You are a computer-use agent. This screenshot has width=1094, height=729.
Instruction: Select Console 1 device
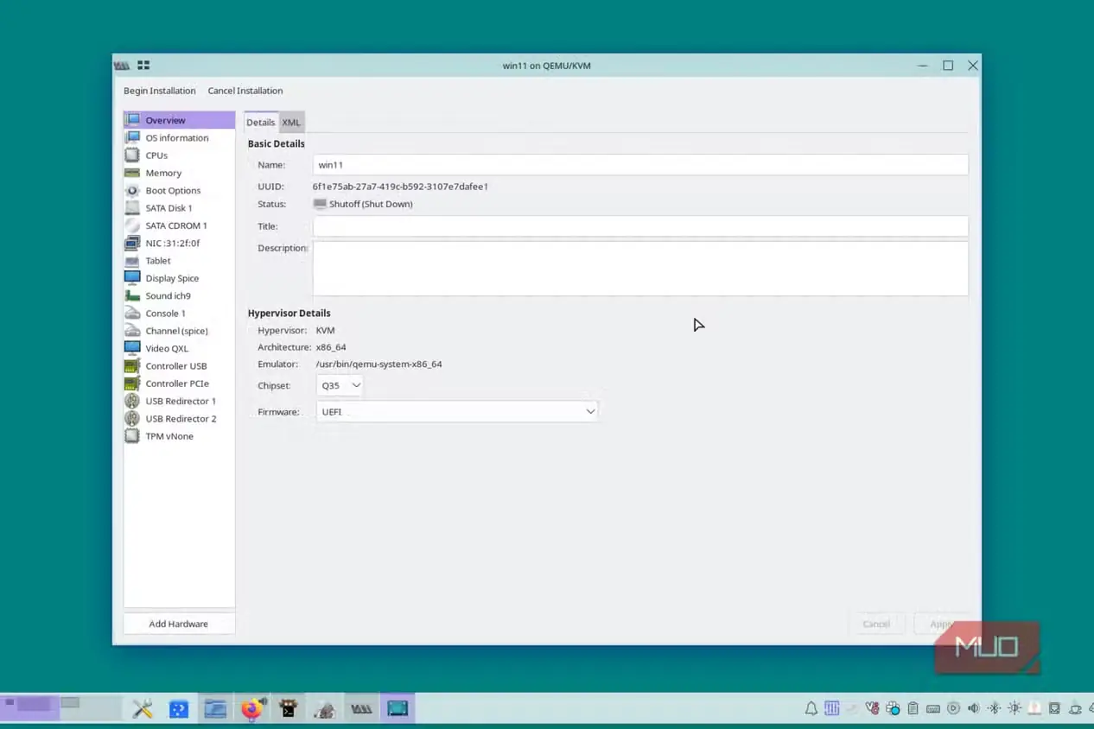[x=179, y=314]
